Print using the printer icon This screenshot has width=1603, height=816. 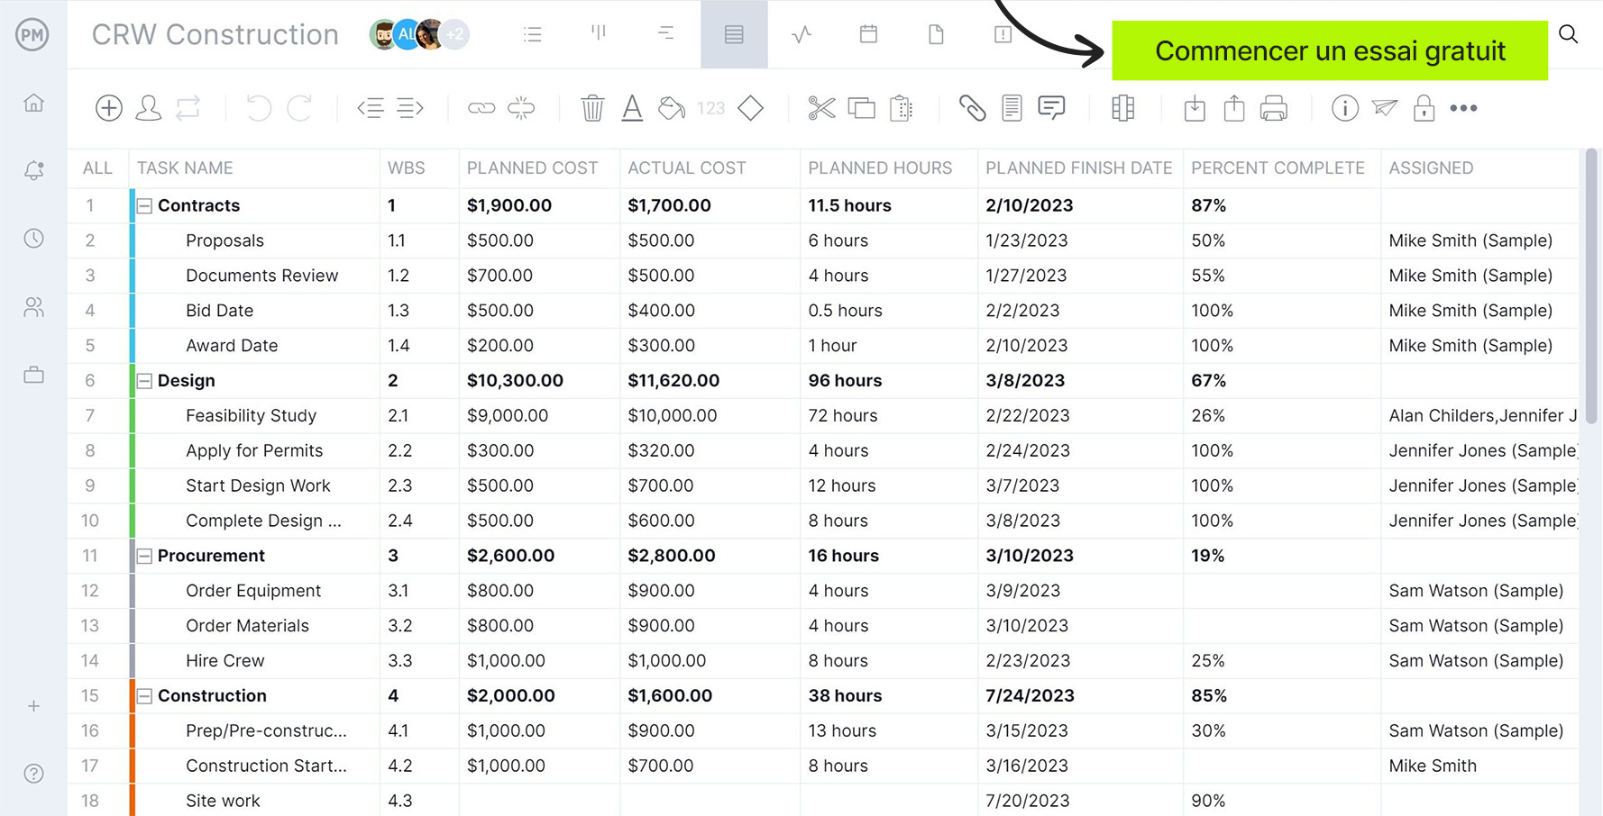pyautogui.click(x=1274, y=108)
